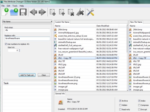Viewport: 150px width, 112px height.
Task: Open the Edit menu
Action: coord(8,6)
